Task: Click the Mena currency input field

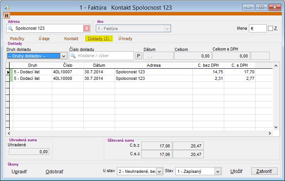Action: [x=258, y=29]
